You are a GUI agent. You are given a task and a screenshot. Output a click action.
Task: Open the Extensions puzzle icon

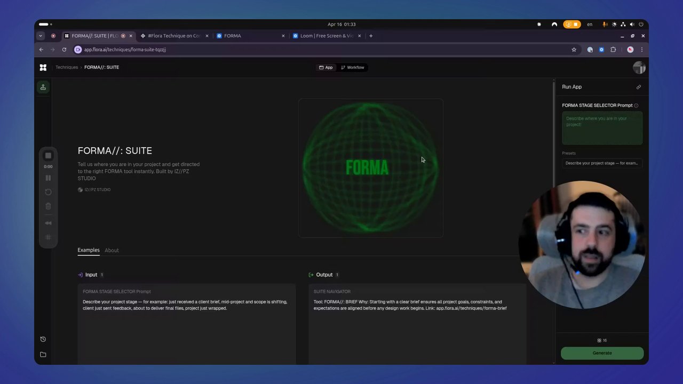[x=613, y=50]
